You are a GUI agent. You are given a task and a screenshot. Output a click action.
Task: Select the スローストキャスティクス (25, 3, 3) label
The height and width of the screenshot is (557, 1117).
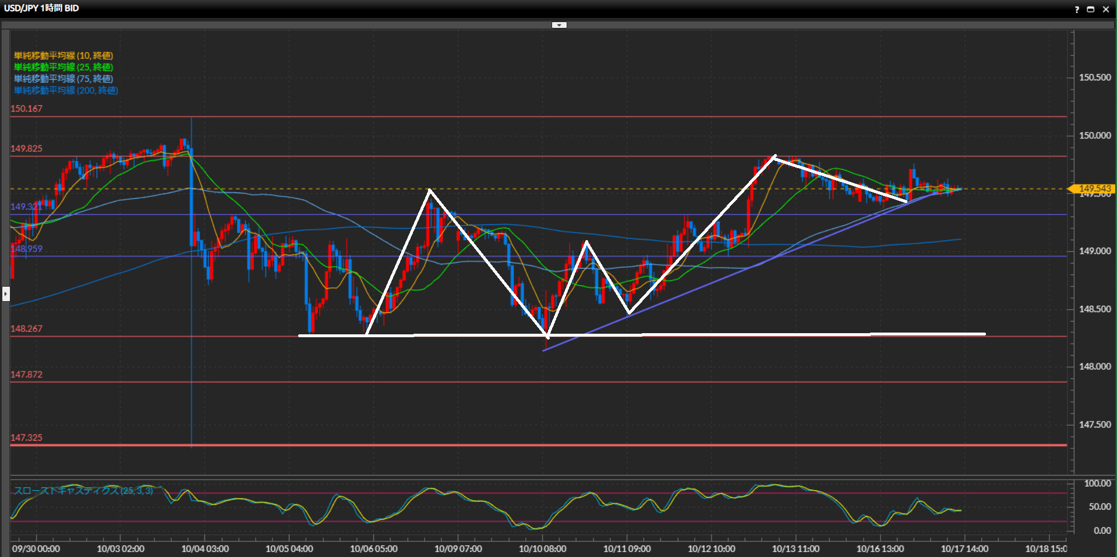click(x=83, y=491)
